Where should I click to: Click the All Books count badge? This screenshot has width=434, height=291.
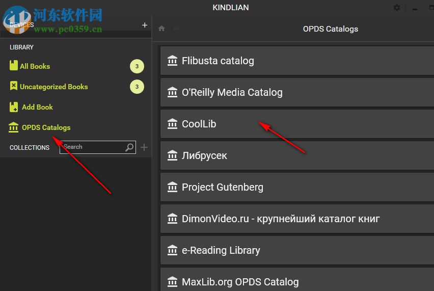click(137, 66)
